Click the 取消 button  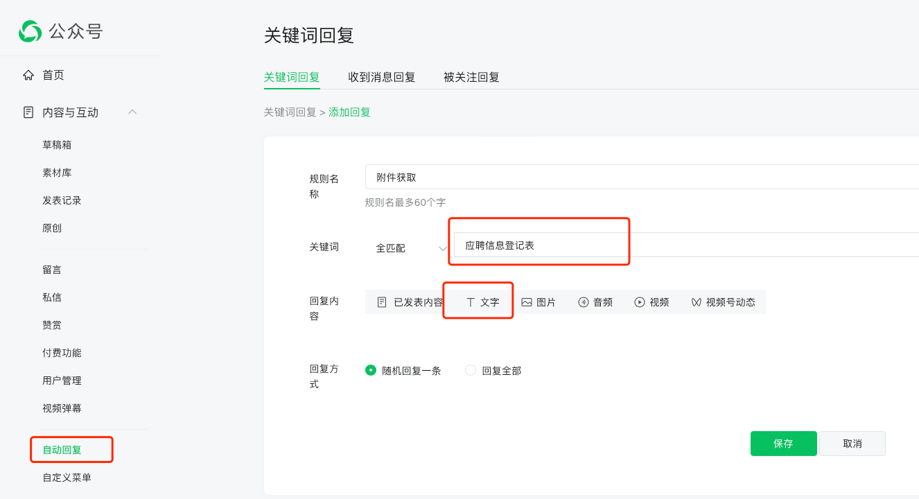(852, 444)
